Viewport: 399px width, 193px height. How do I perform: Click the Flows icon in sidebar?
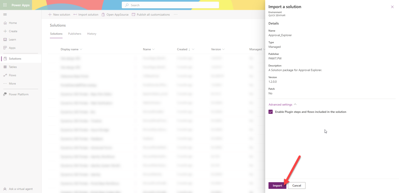(5, 75)
